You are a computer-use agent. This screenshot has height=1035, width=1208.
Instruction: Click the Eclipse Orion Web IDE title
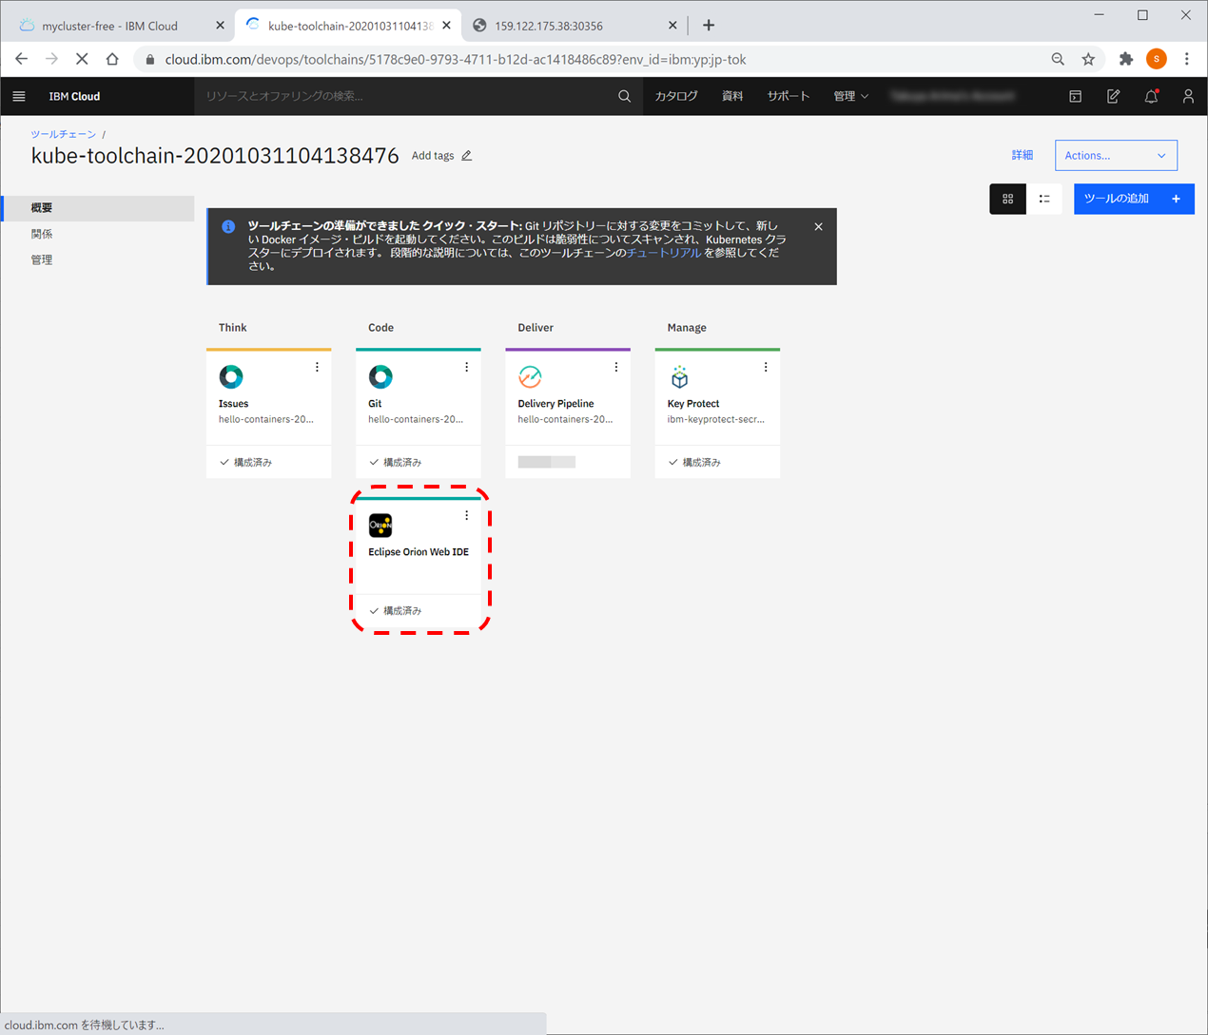point(419,552)
